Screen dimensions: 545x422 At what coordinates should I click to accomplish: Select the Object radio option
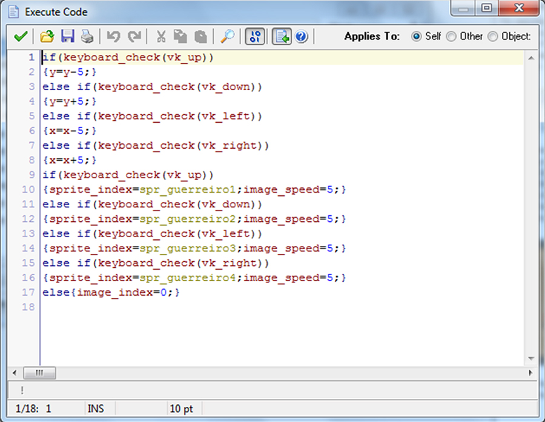493,36
